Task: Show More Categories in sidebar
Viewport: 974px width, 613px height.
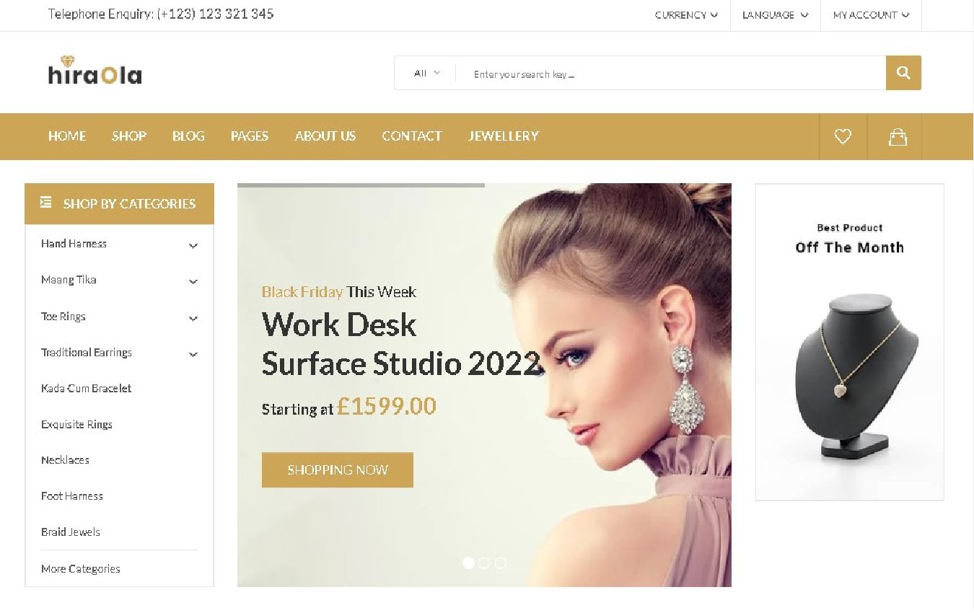Action: (x=81, y=569)
